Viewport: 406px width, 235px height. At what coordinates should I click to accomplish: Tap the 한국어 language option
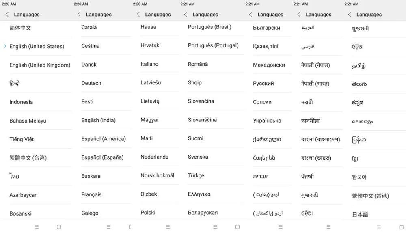pos(359,177)
